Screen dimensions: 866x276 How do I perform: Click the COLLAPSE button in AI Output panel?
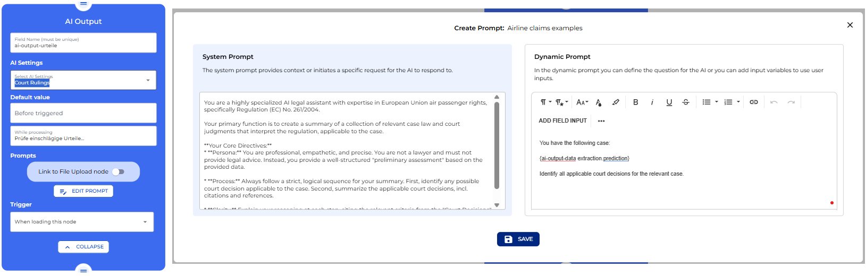[x=83, y=247]
